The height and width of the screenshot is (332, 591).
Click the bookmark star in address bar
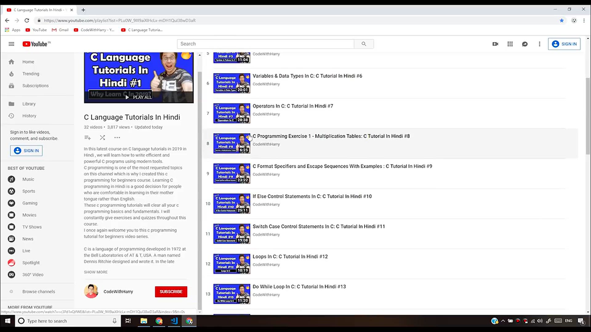click(x=562, y=20)
